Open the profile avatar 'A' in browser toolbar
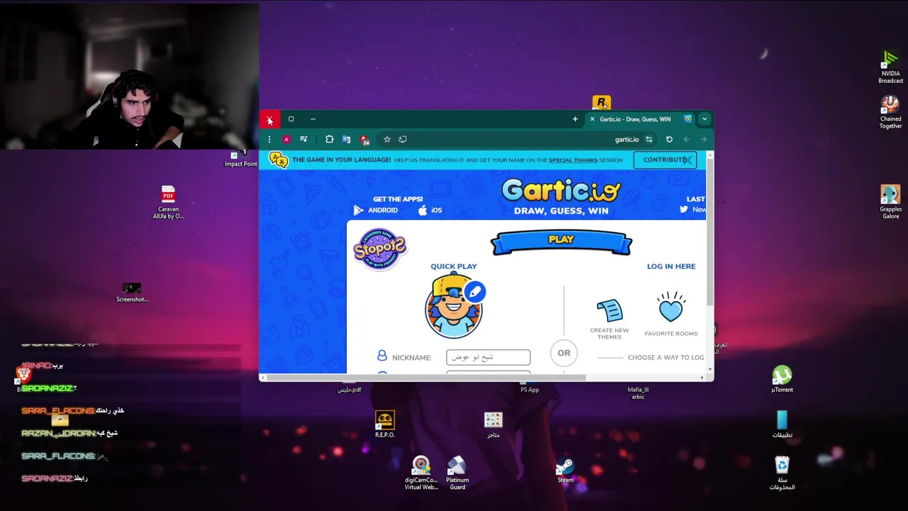Viewport: 908px width, 511px height. [287, 139]
